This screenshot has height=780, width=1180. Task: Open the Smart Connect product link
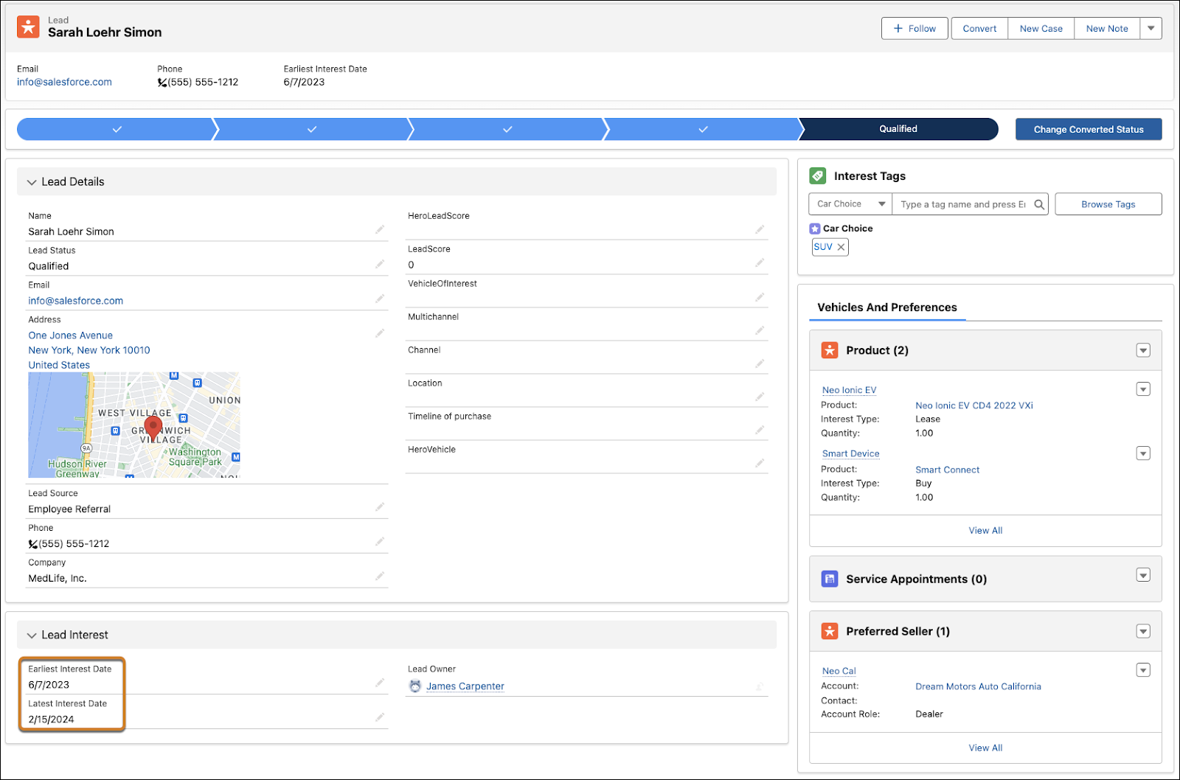(948, 470)
